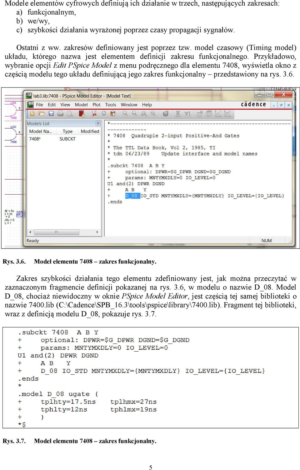Click the Paste clipboard icon
This screenshot has width=300, height=470.
[113, 113]
